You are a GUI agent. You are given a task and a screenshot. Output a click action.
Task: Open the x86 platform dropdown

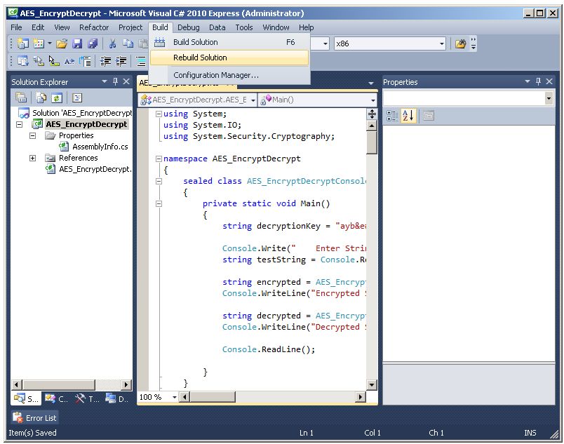pyautogui.click(x=442, y=43)
